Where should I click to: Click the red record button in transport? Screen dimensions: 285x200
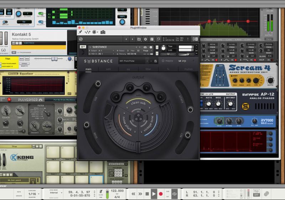[x=161, y=194]
